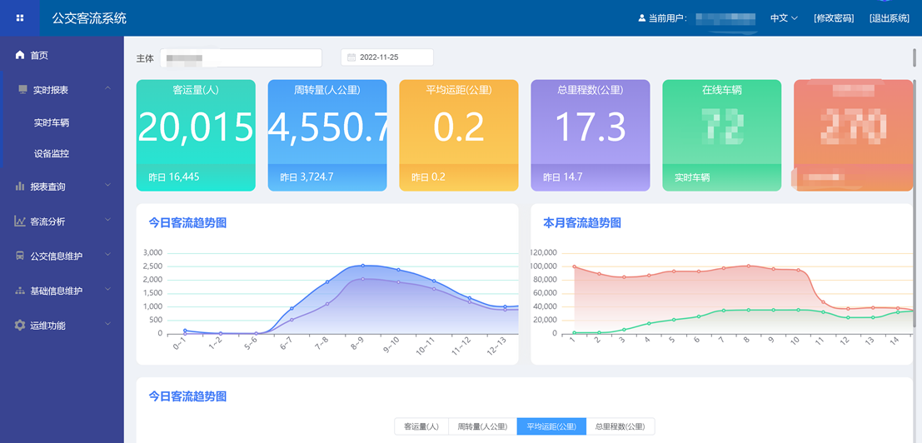
Task: Click the grid menu icon at top-left
Action: [20, 17]
